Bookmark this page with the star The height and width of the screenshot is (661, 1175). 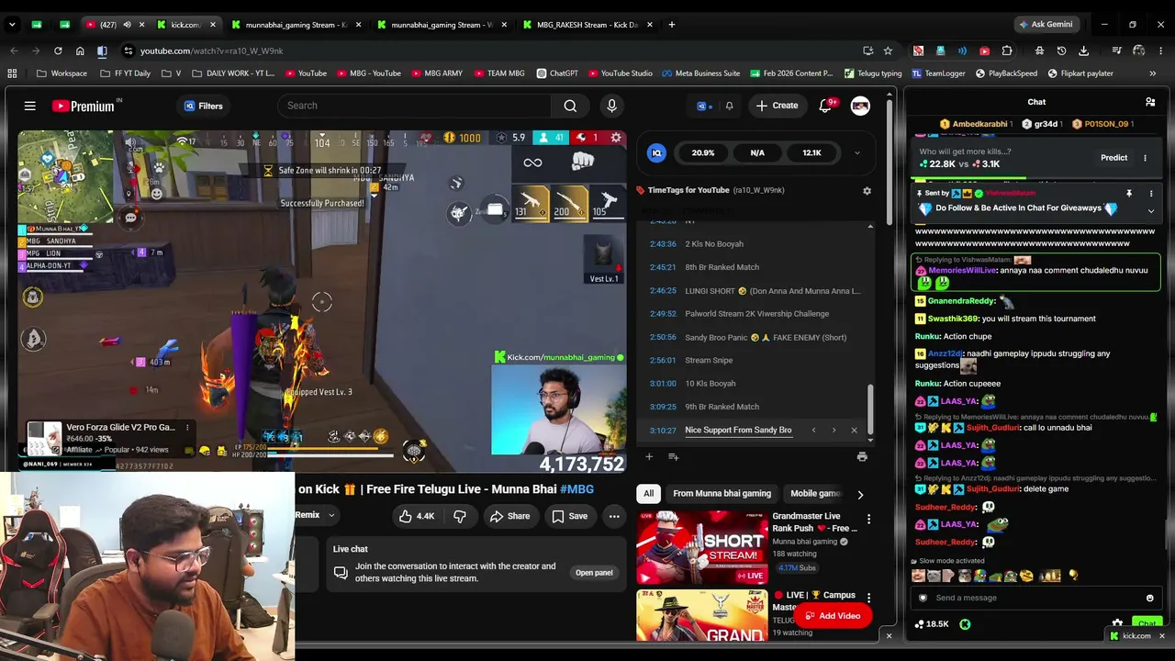click(x=888, y=51)
